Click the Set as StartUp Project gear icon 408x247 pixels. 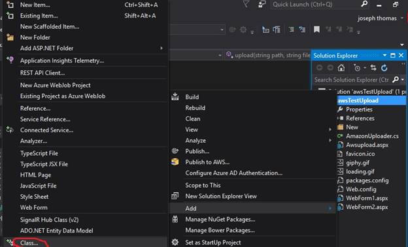[x=175, y=242]
